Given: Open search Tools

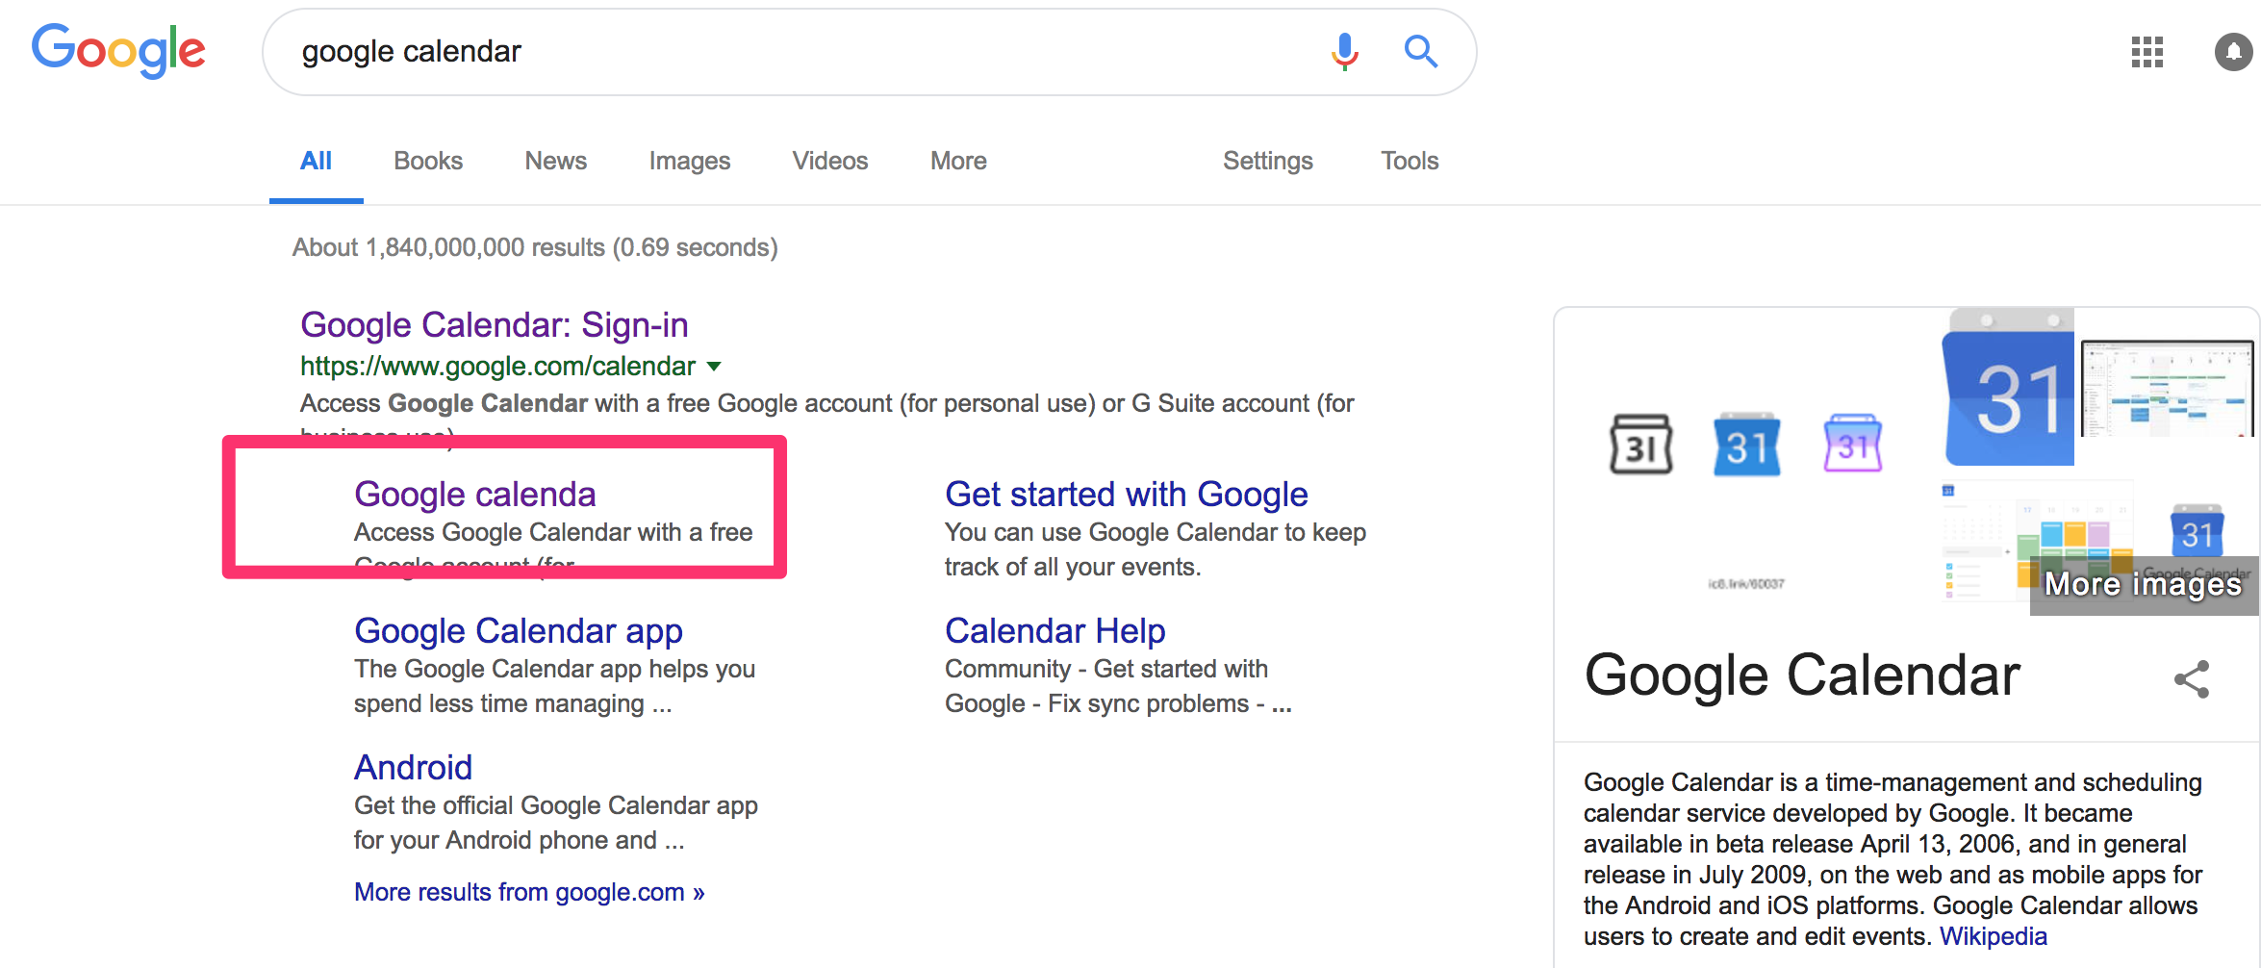Looking at the screenshot, I should 1410,161.
